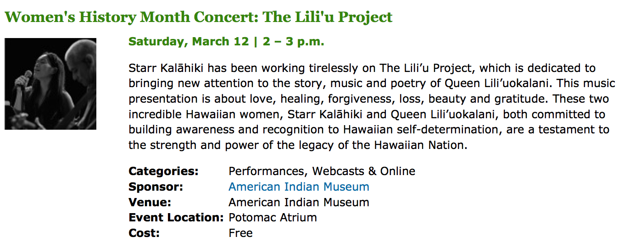
Task: Click the Categories label
Action: (163, 171)
